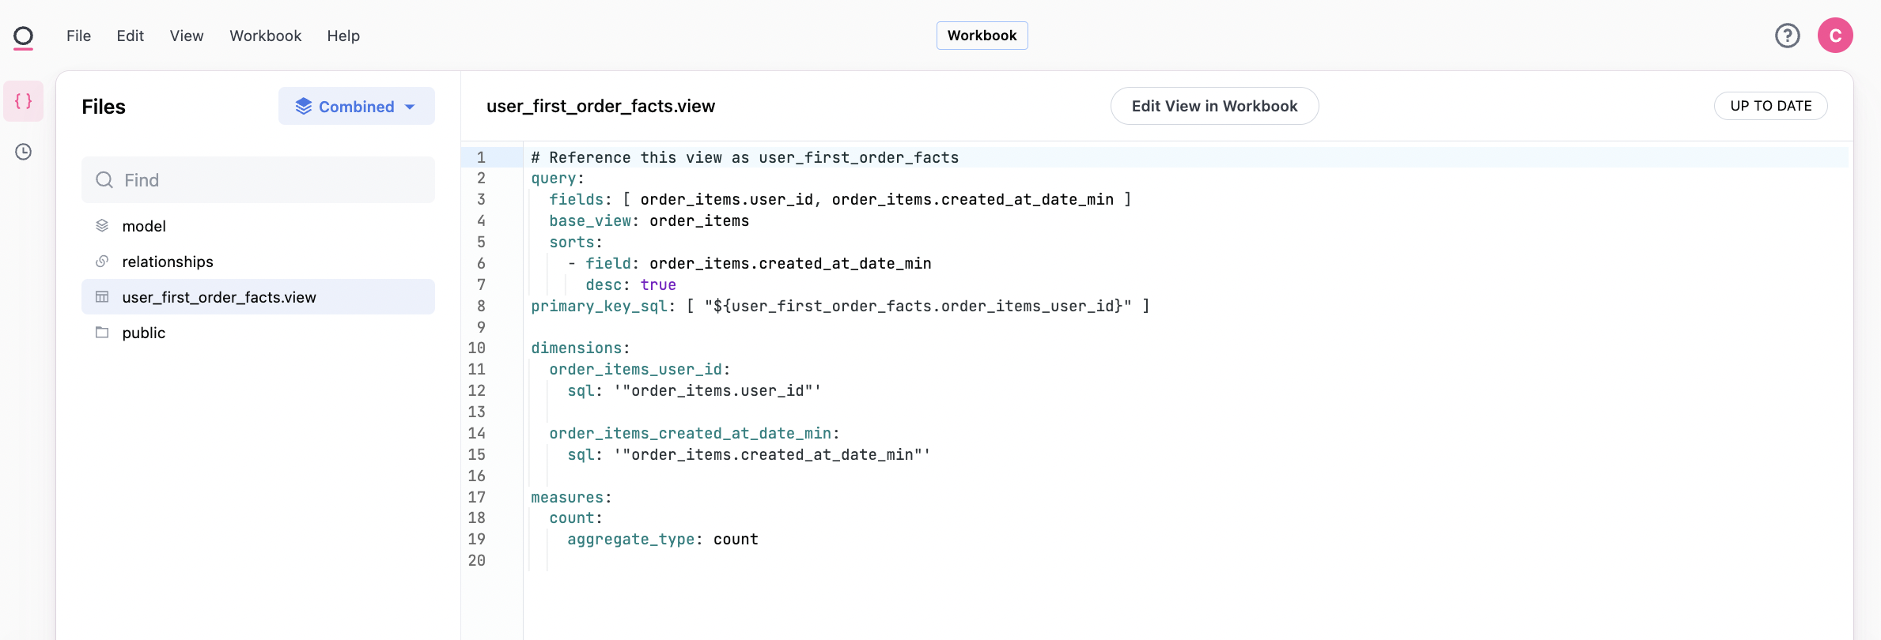Click the UP TO DATE status button
The width and height of the screenshot is (1881, 640).
[1770, 106]
